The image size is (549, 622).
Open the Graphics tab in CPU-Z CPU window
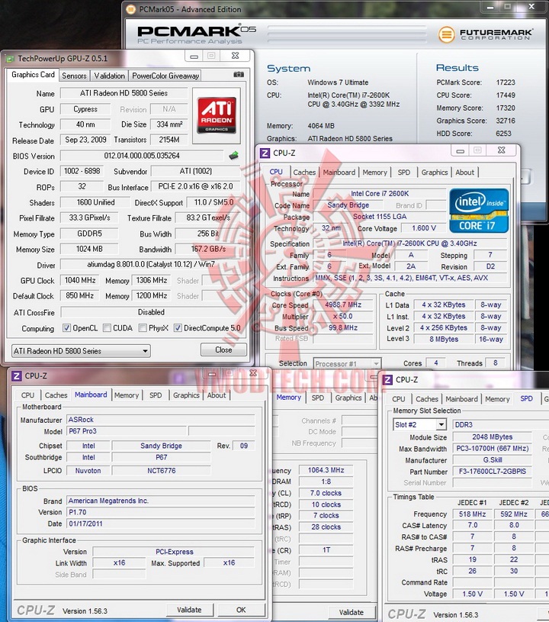point(435,172)
